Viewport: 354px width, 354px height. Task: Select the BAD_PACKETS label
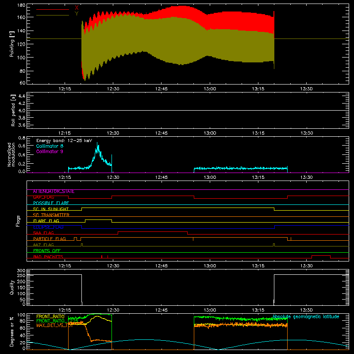tap(48, 257)
